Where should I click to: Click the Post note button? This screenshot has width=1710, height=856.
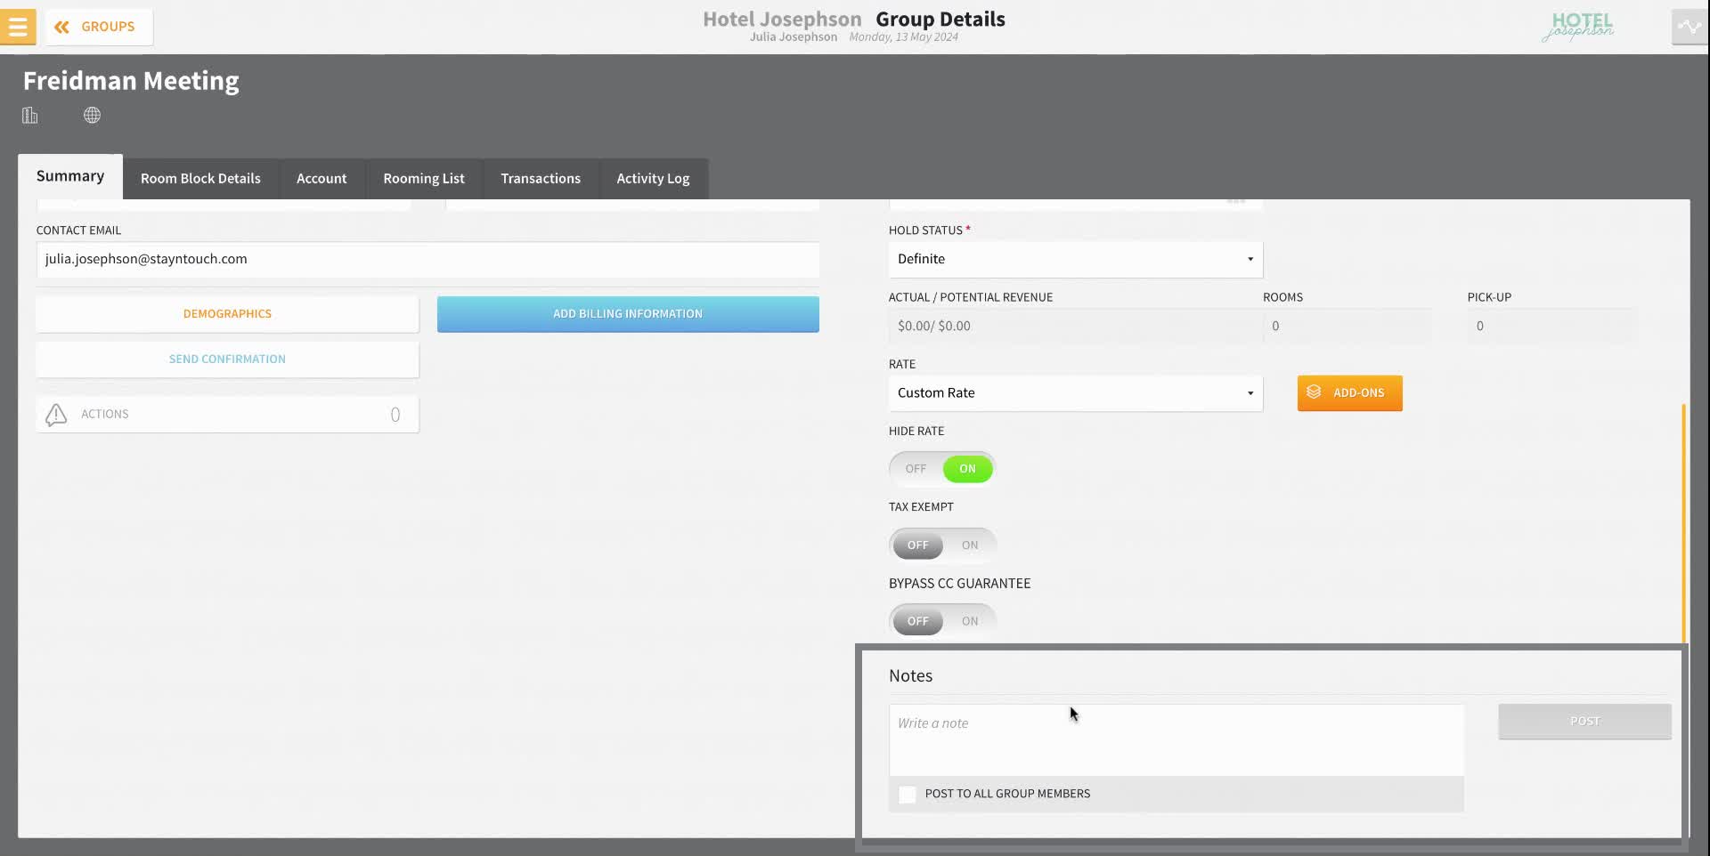pyautogui.click(x=1584, y=722)
